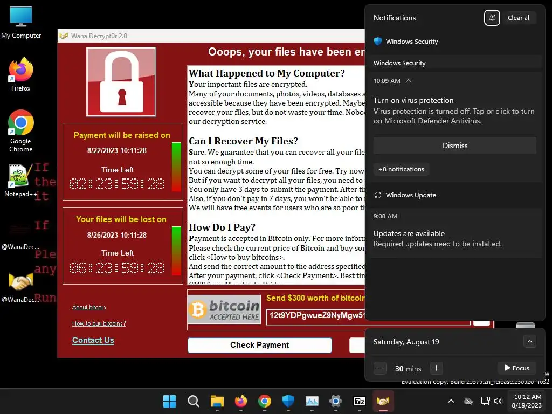Dismiss the virus protection notification
Screen dimensions: 552x414
[x=455, y=146]
